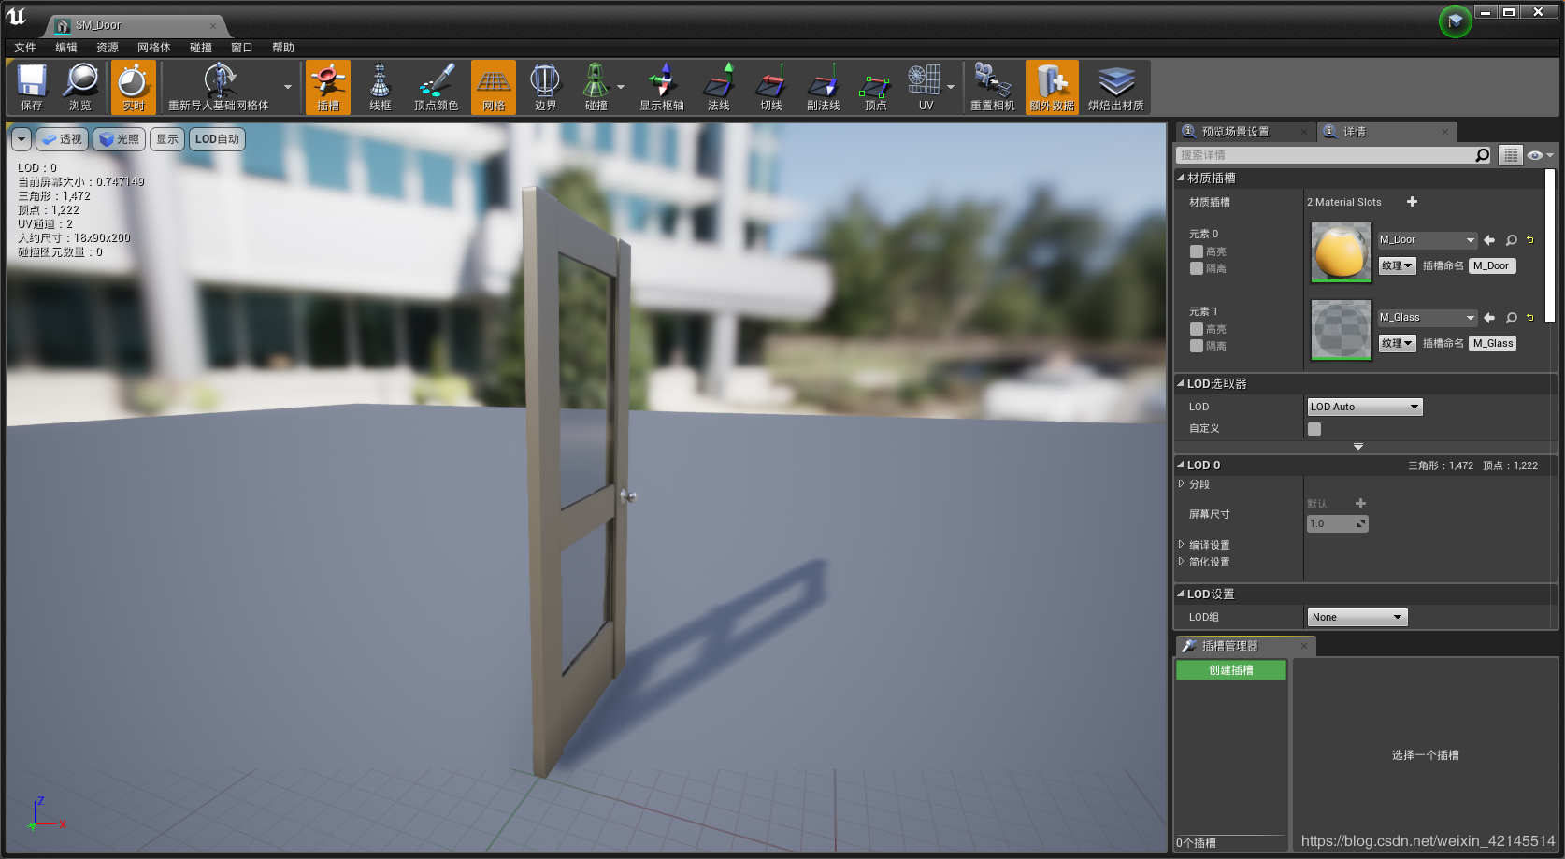Open the Window (窗口) menu
The width and height of the screenshot is (1565, 859).
tap(242, 48)
